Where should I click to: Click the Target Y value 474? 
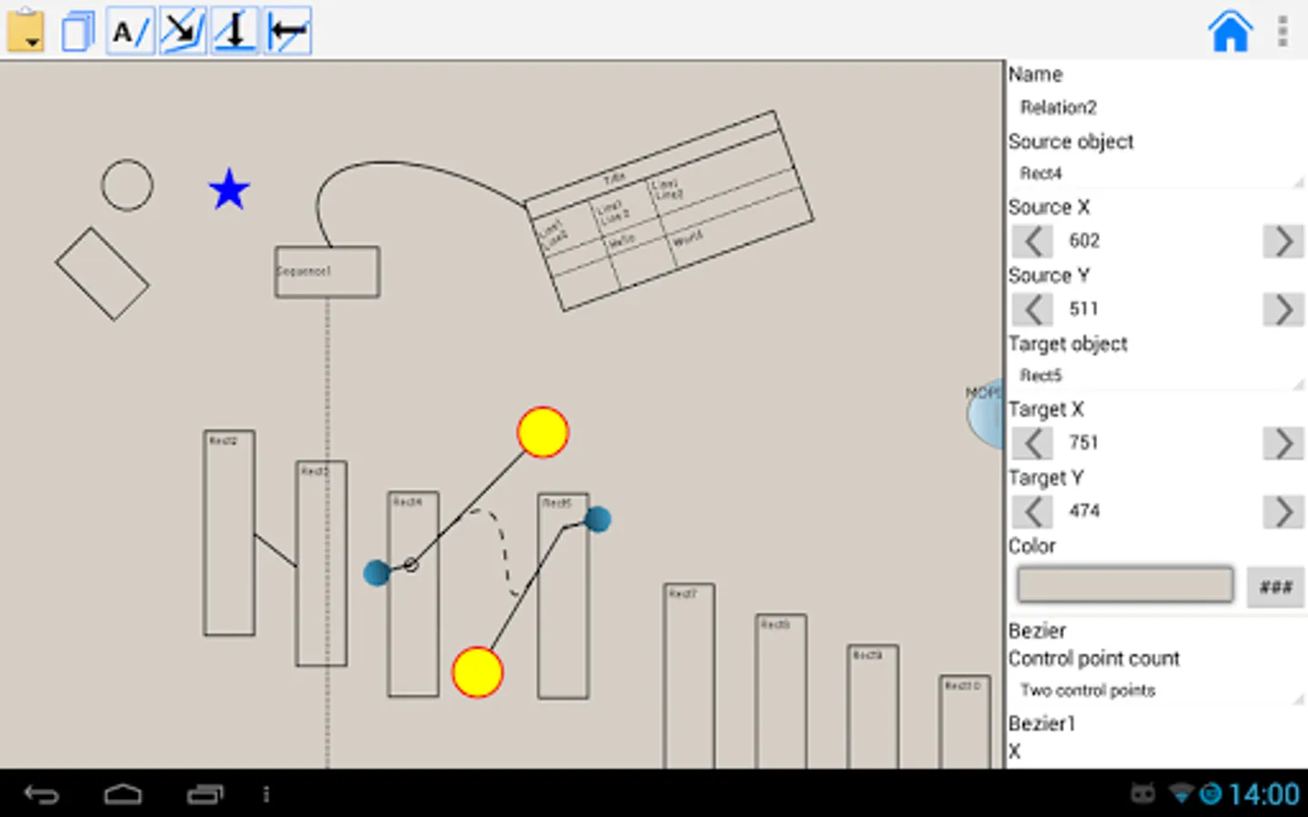[1085, 510]
